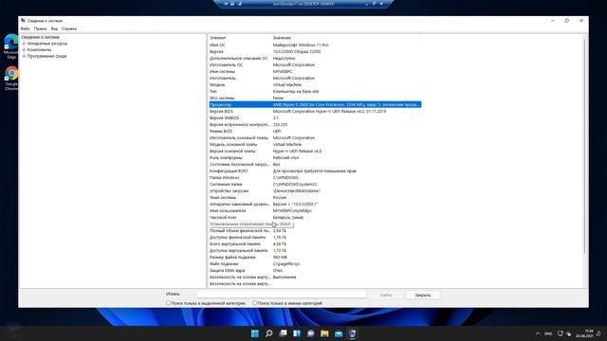
Task: Select the Папка Windows row
Action: point(315,177)
